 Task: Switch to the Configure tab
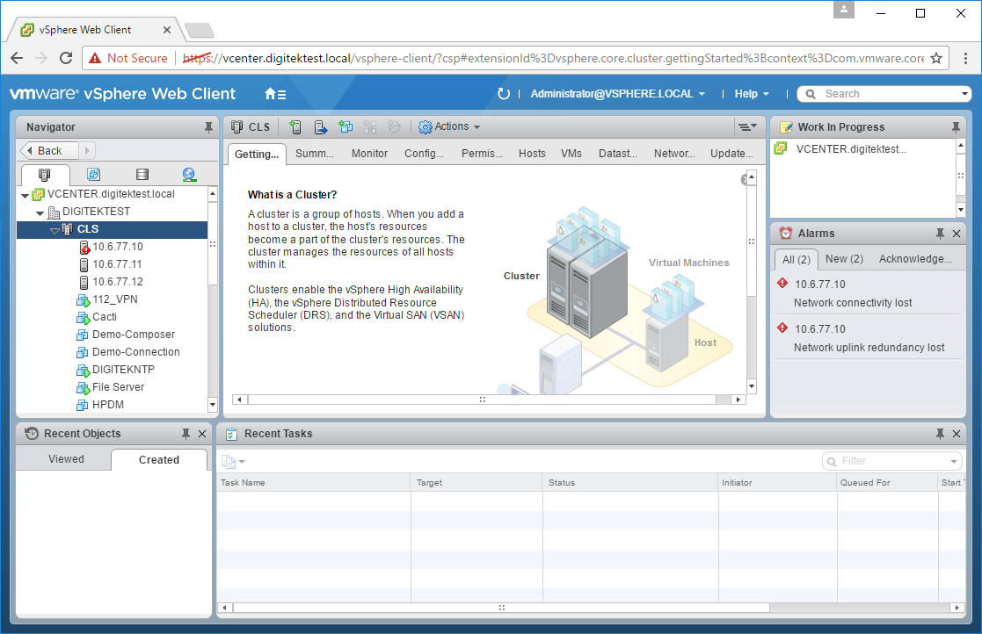pos(424,153)
